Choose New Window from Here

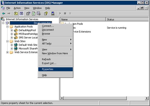coord(55,53)
